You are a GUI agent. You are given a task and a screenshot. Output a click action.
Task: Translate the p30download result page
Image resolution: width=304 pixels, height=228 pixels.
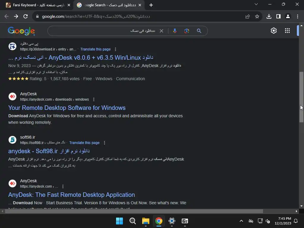tap(95, 49)
